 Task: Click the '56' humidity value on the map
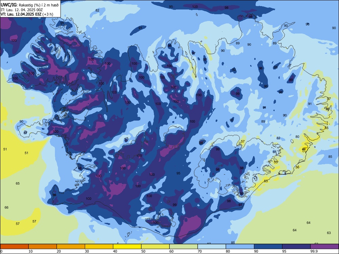298,167
